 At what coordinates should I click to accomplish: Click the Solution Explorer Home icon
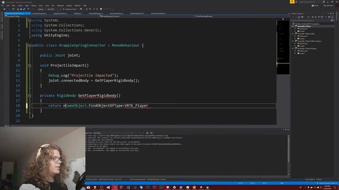point(299,17)
